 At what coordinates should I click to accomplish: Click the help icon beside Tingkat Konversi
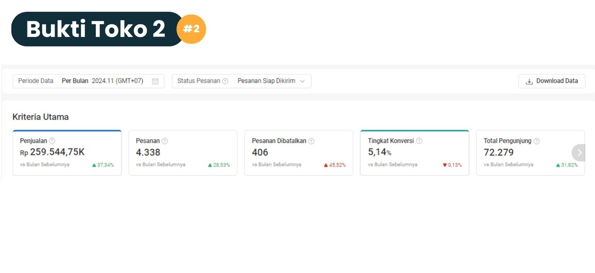coord(419,141)
